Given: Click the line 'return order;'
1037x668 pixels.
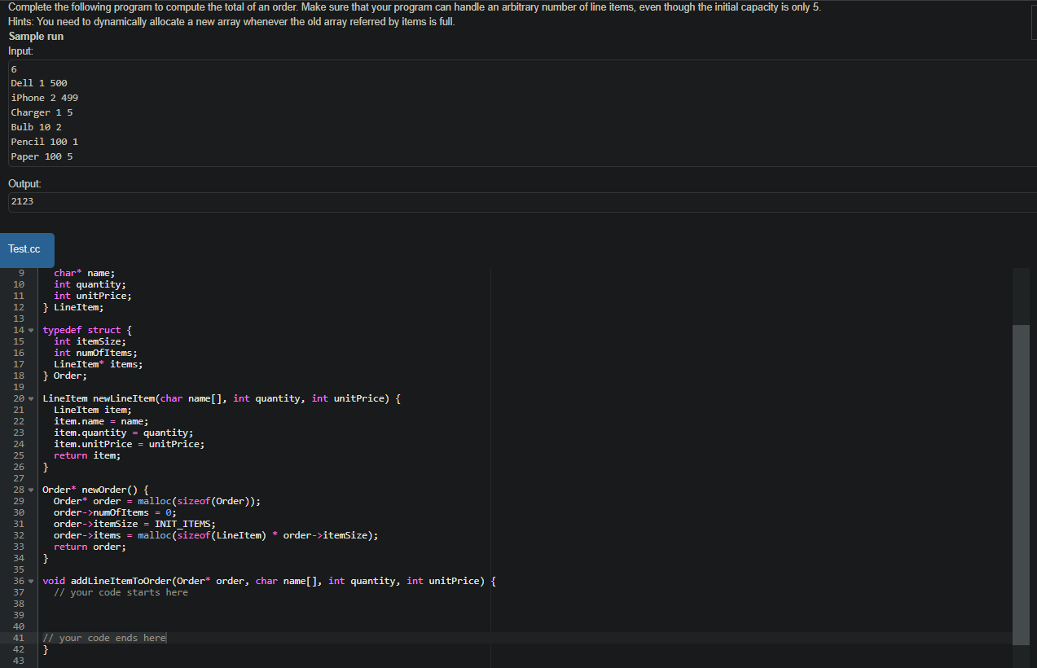Looking at the screenshot, I should click(x=90, y=547).
